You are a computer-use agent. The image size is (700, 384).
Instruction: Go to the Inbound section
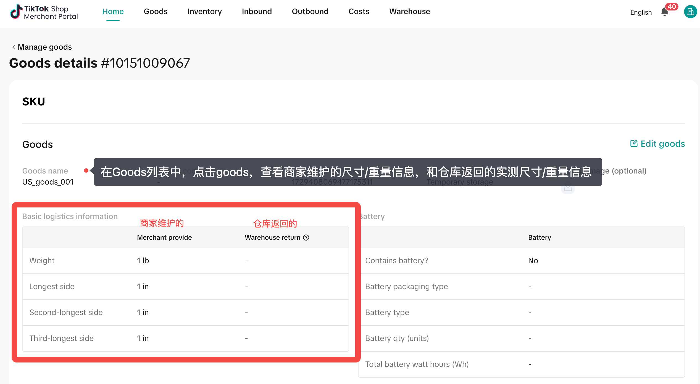[x=257, y=12]
